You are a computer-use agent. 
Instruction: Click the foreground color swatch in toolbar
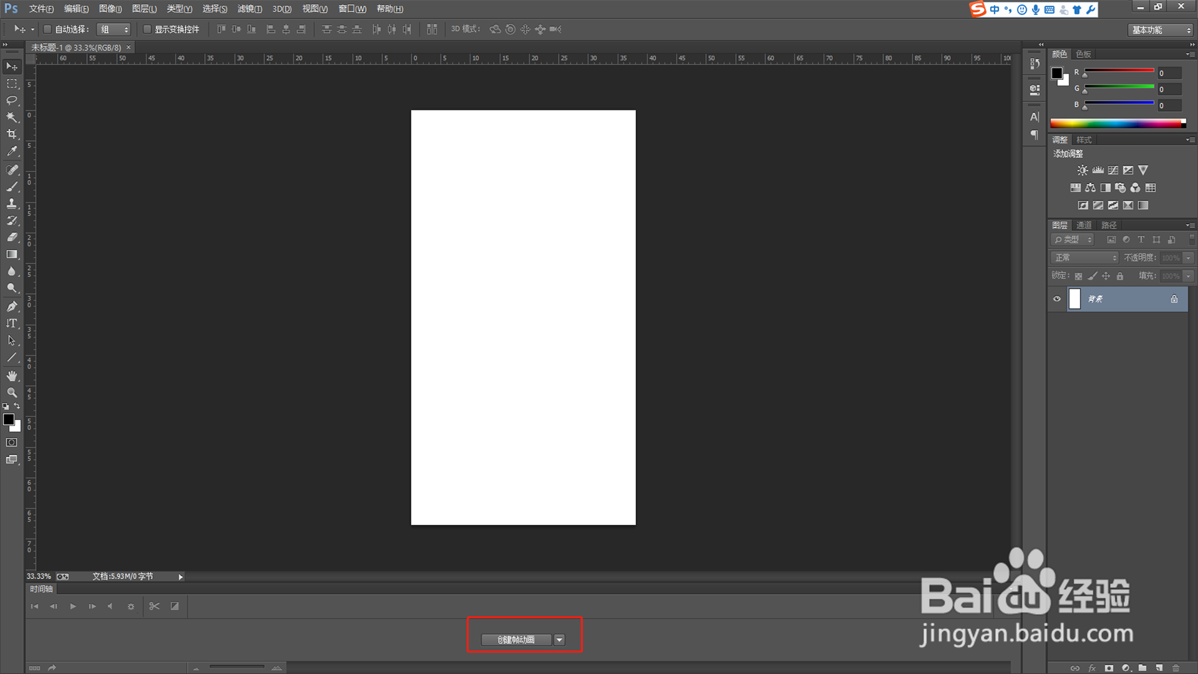(x=9, y=420)
